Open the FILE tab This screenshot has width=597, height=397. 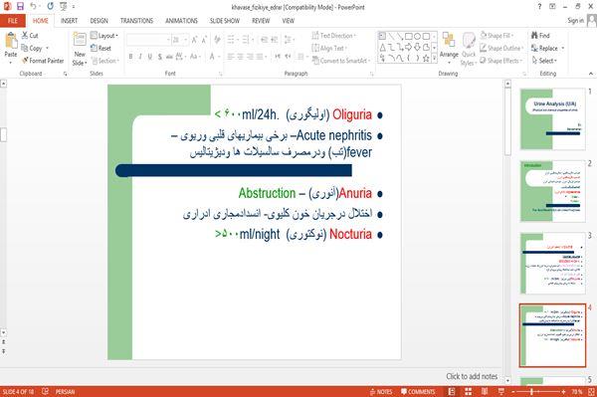(13, 21)
